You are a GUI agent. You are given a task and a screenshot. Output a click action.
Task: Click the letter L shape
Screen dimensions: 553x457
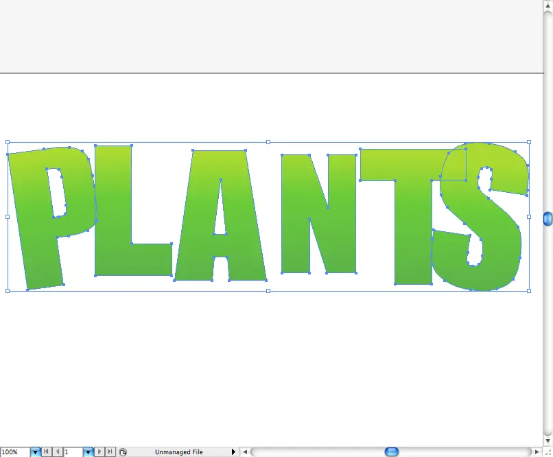tap(113, 211)
